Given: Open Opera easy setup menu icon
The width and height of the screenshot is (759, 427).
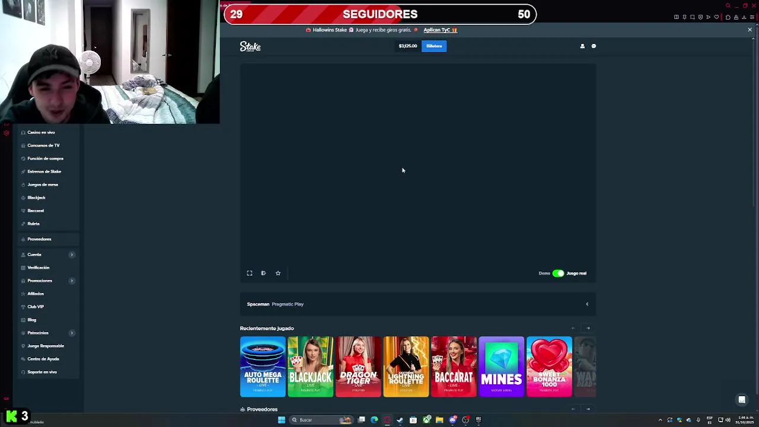Looking at the screenshot, I should click(x=752, y=17).
